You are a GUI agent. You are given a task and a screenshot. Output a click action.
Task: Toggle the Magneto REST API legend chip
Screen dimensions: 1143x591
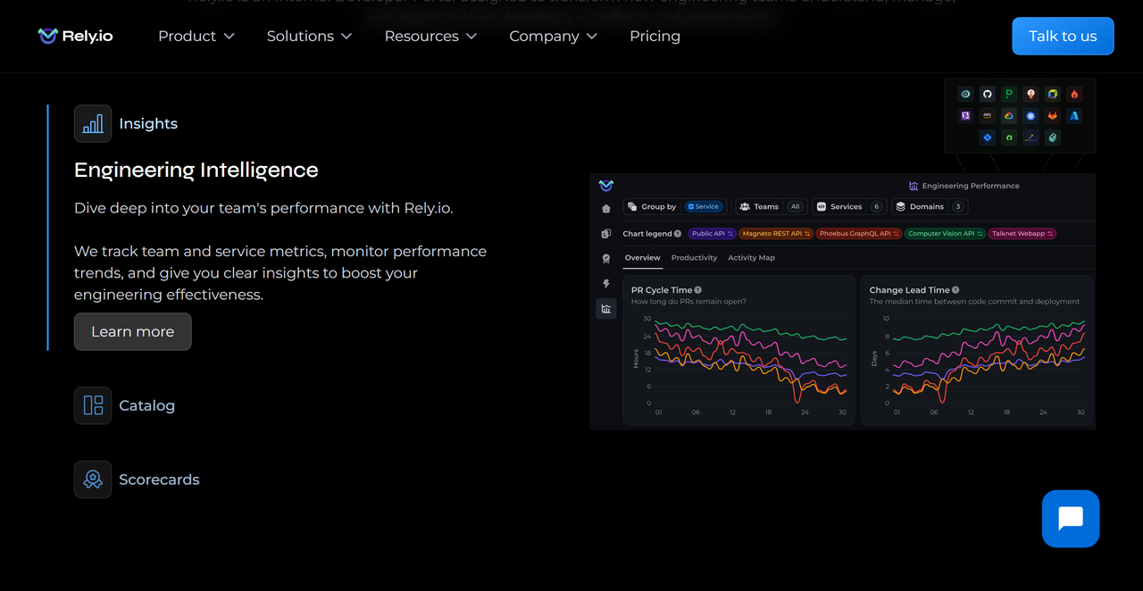point(776,234)
